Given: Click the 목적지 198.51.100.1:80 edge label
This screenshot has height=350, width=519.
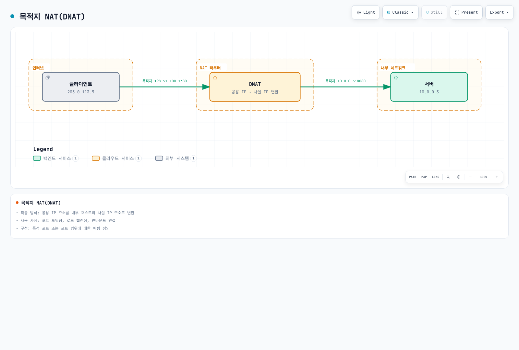Looking at the screenshot, I should (164, 81).
